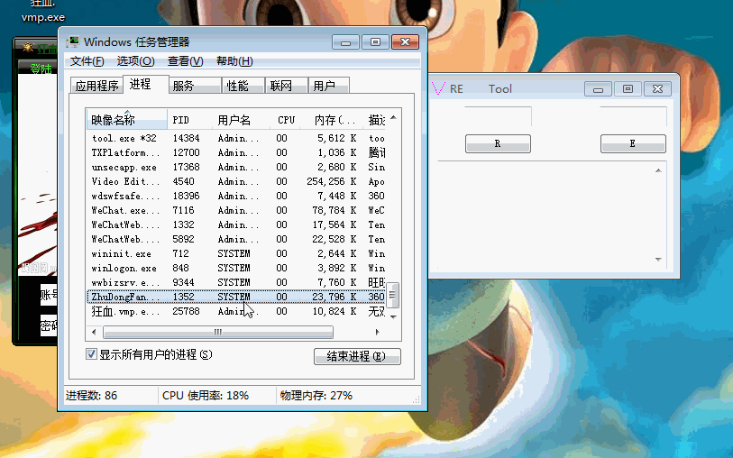Maximize the RE Tool window

tap(628, 88)
